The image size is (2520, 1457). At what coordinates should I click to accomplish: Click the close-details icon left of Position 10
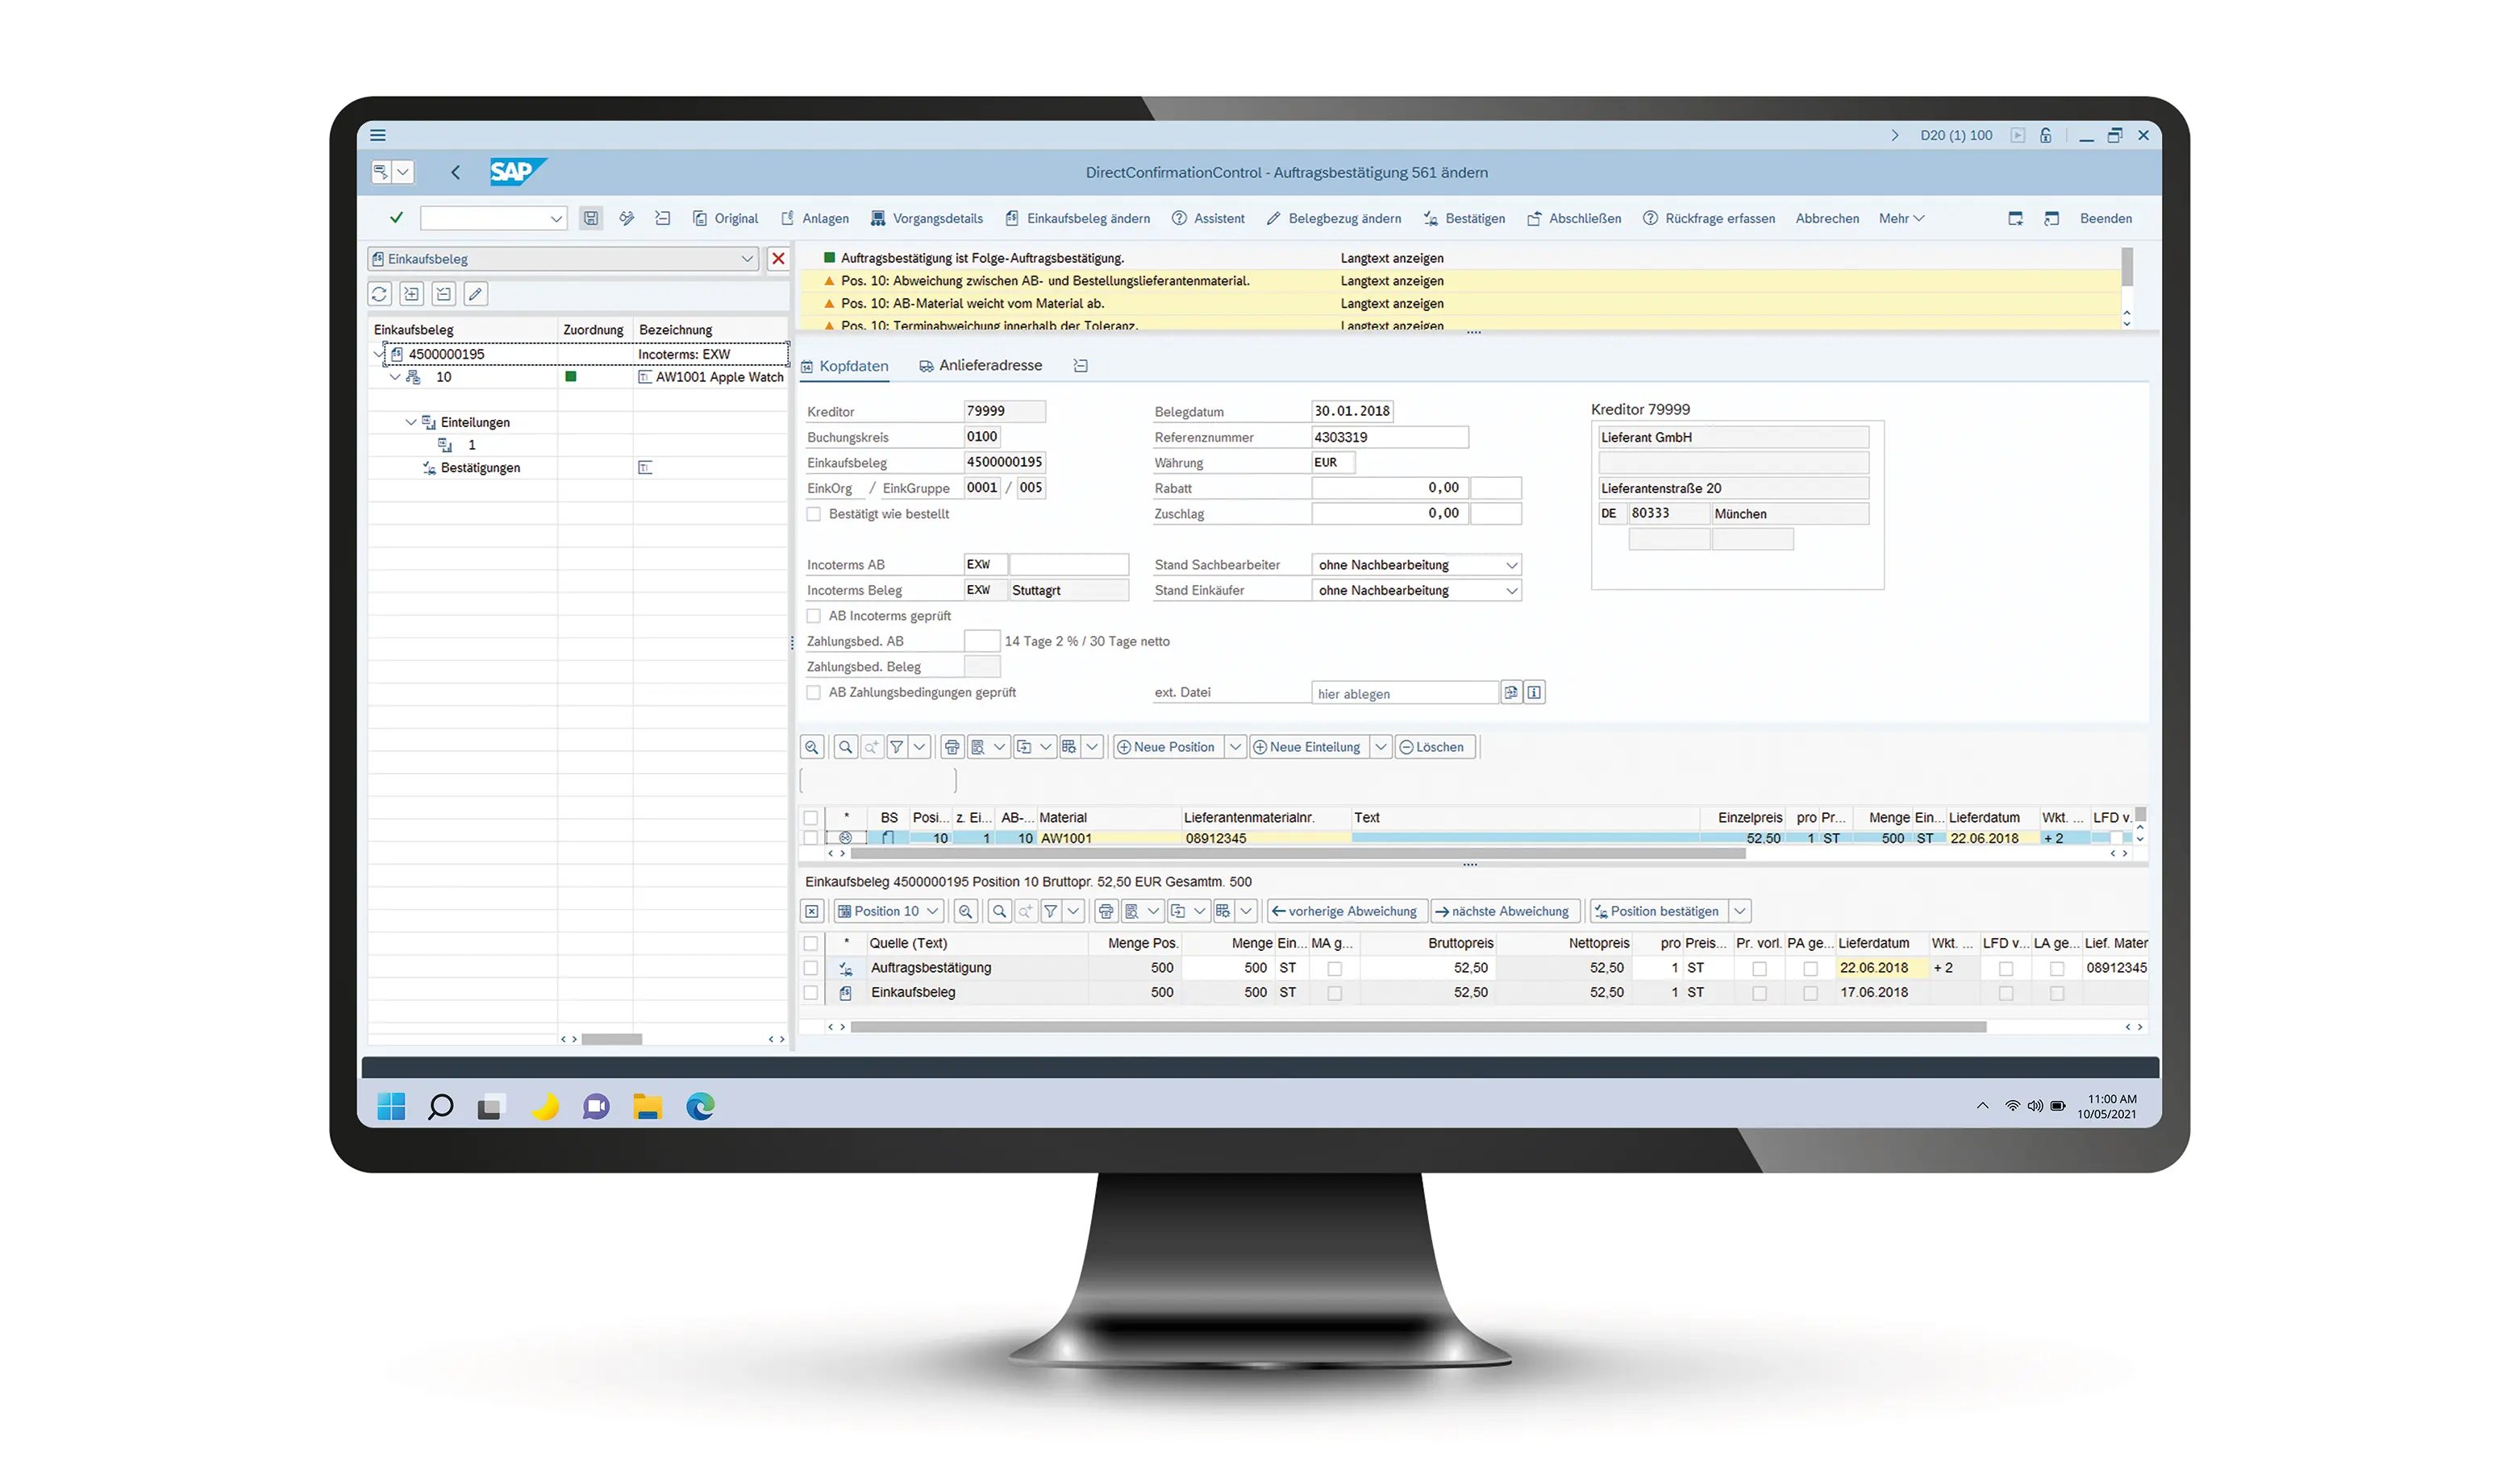[x=812, y=911]
